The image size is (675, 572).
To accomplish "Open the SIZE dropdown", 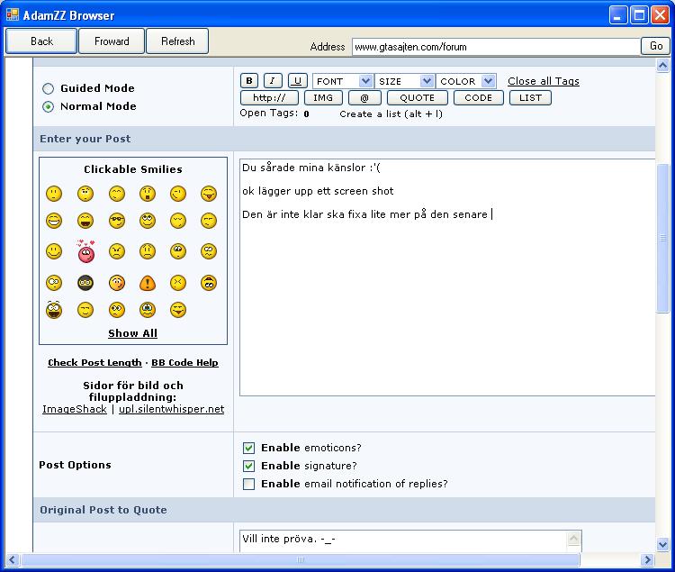I will click(404, 81).
